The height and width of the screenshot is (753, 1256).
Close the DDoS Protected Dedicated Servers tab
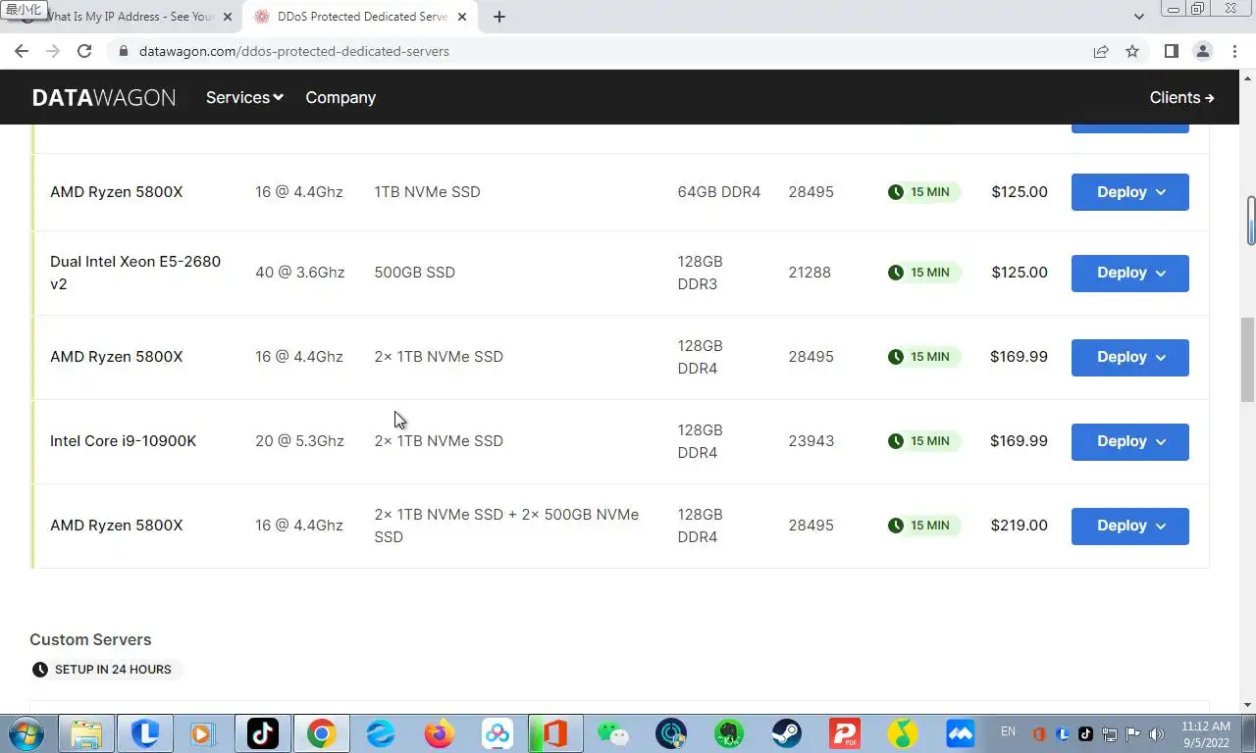tap(462, 17)
